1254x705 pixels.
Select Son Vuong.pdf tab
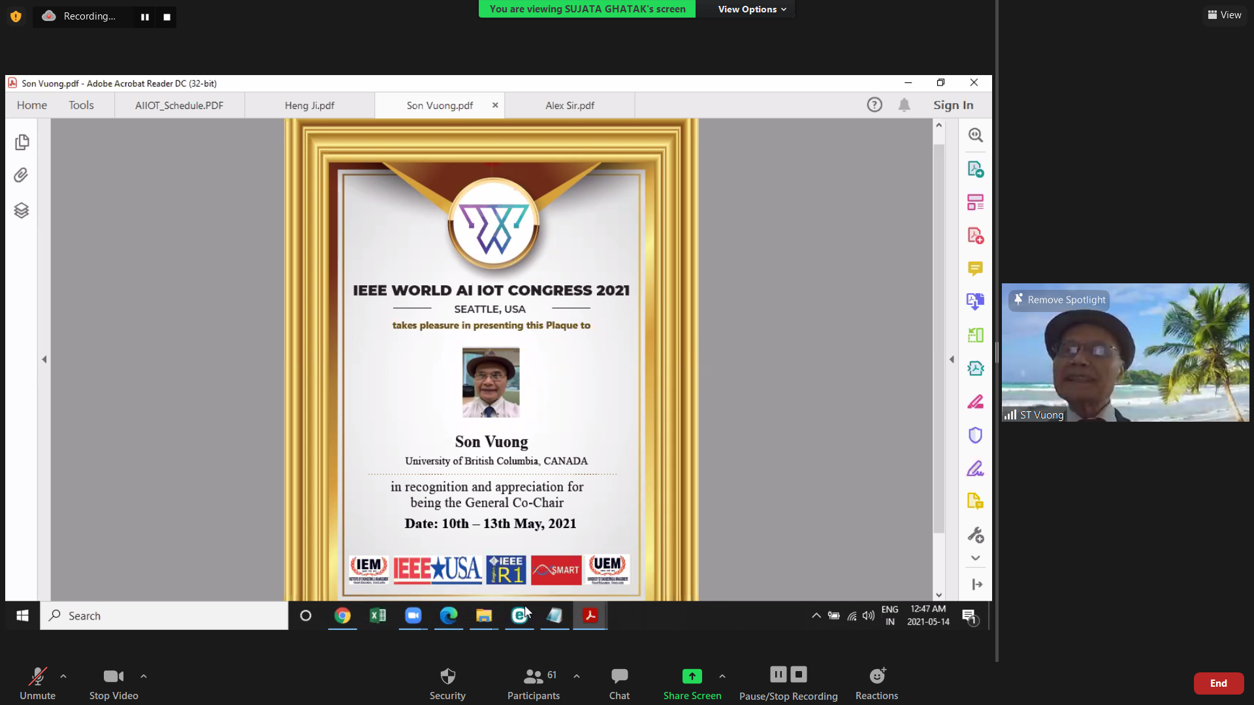coord(439,105)
